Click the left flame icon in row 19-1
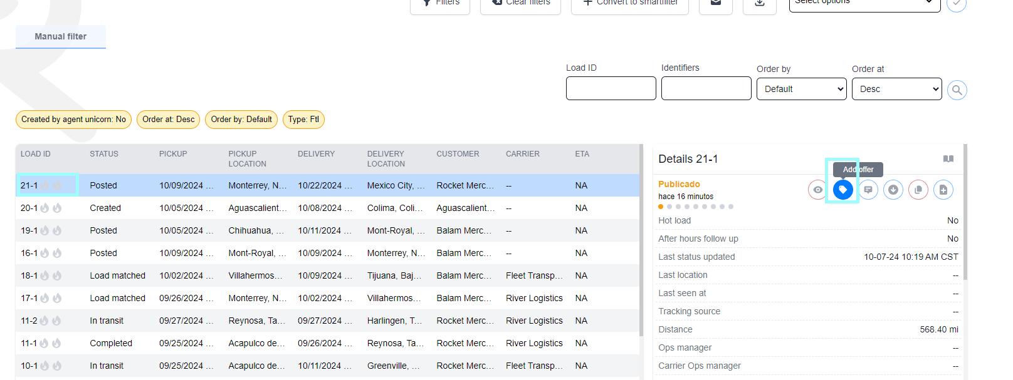The image size is (1013, 380). click(45, 230)
